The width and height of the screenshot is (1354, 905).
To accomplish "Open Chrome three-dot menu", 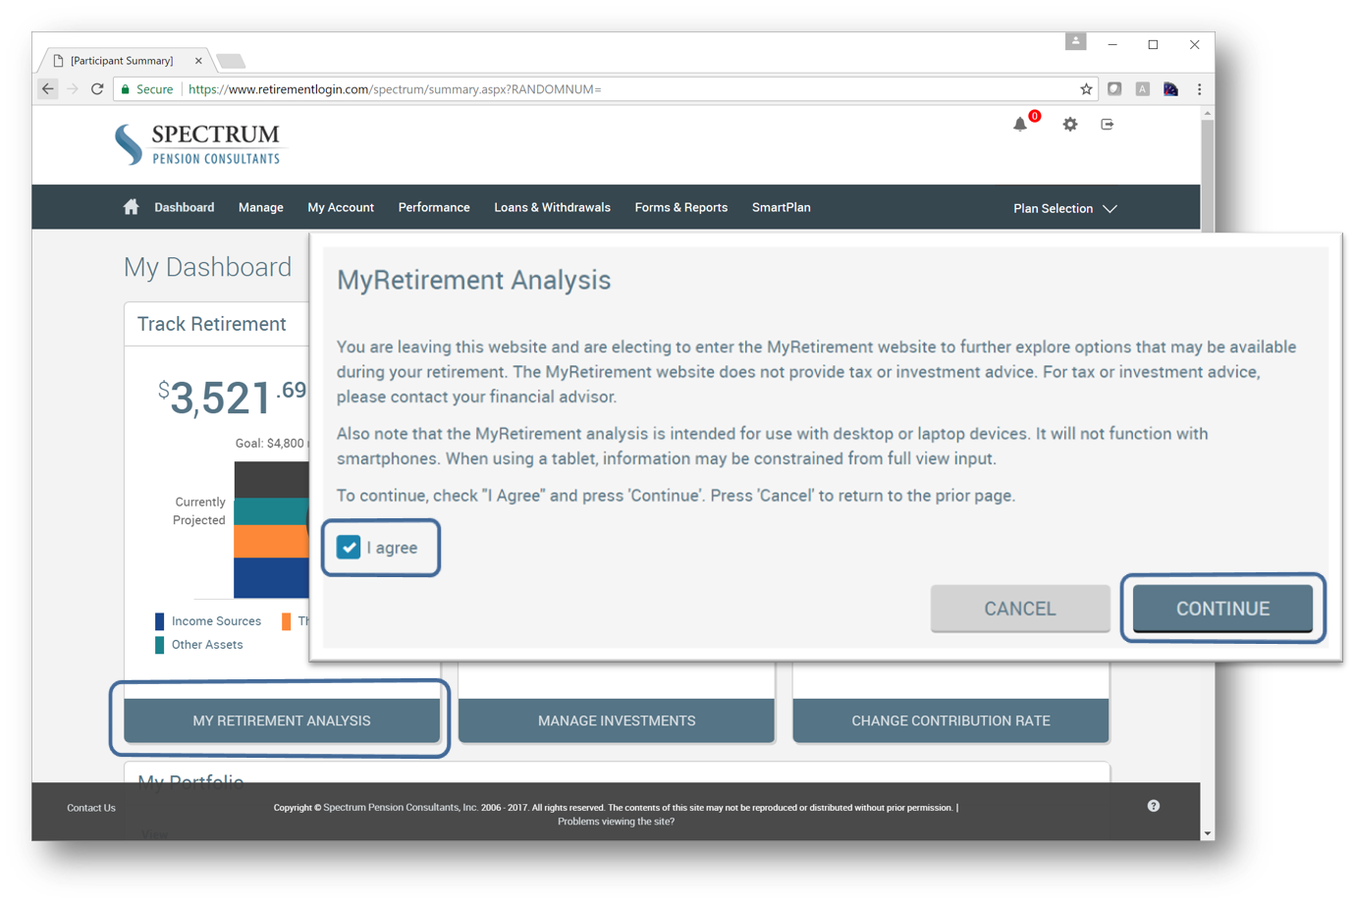I will (x=1199, y=89).
